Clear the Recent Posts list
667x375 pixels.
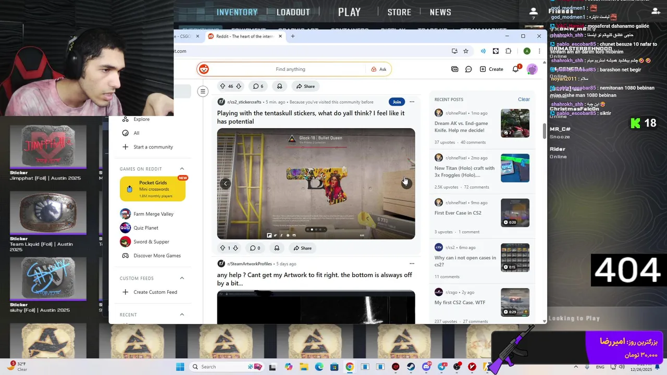[x=524, y=99]
